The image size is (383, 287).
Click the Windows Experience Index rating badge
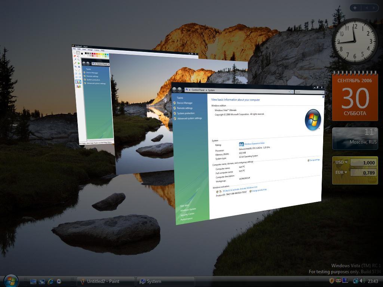(x=241, y=144)
